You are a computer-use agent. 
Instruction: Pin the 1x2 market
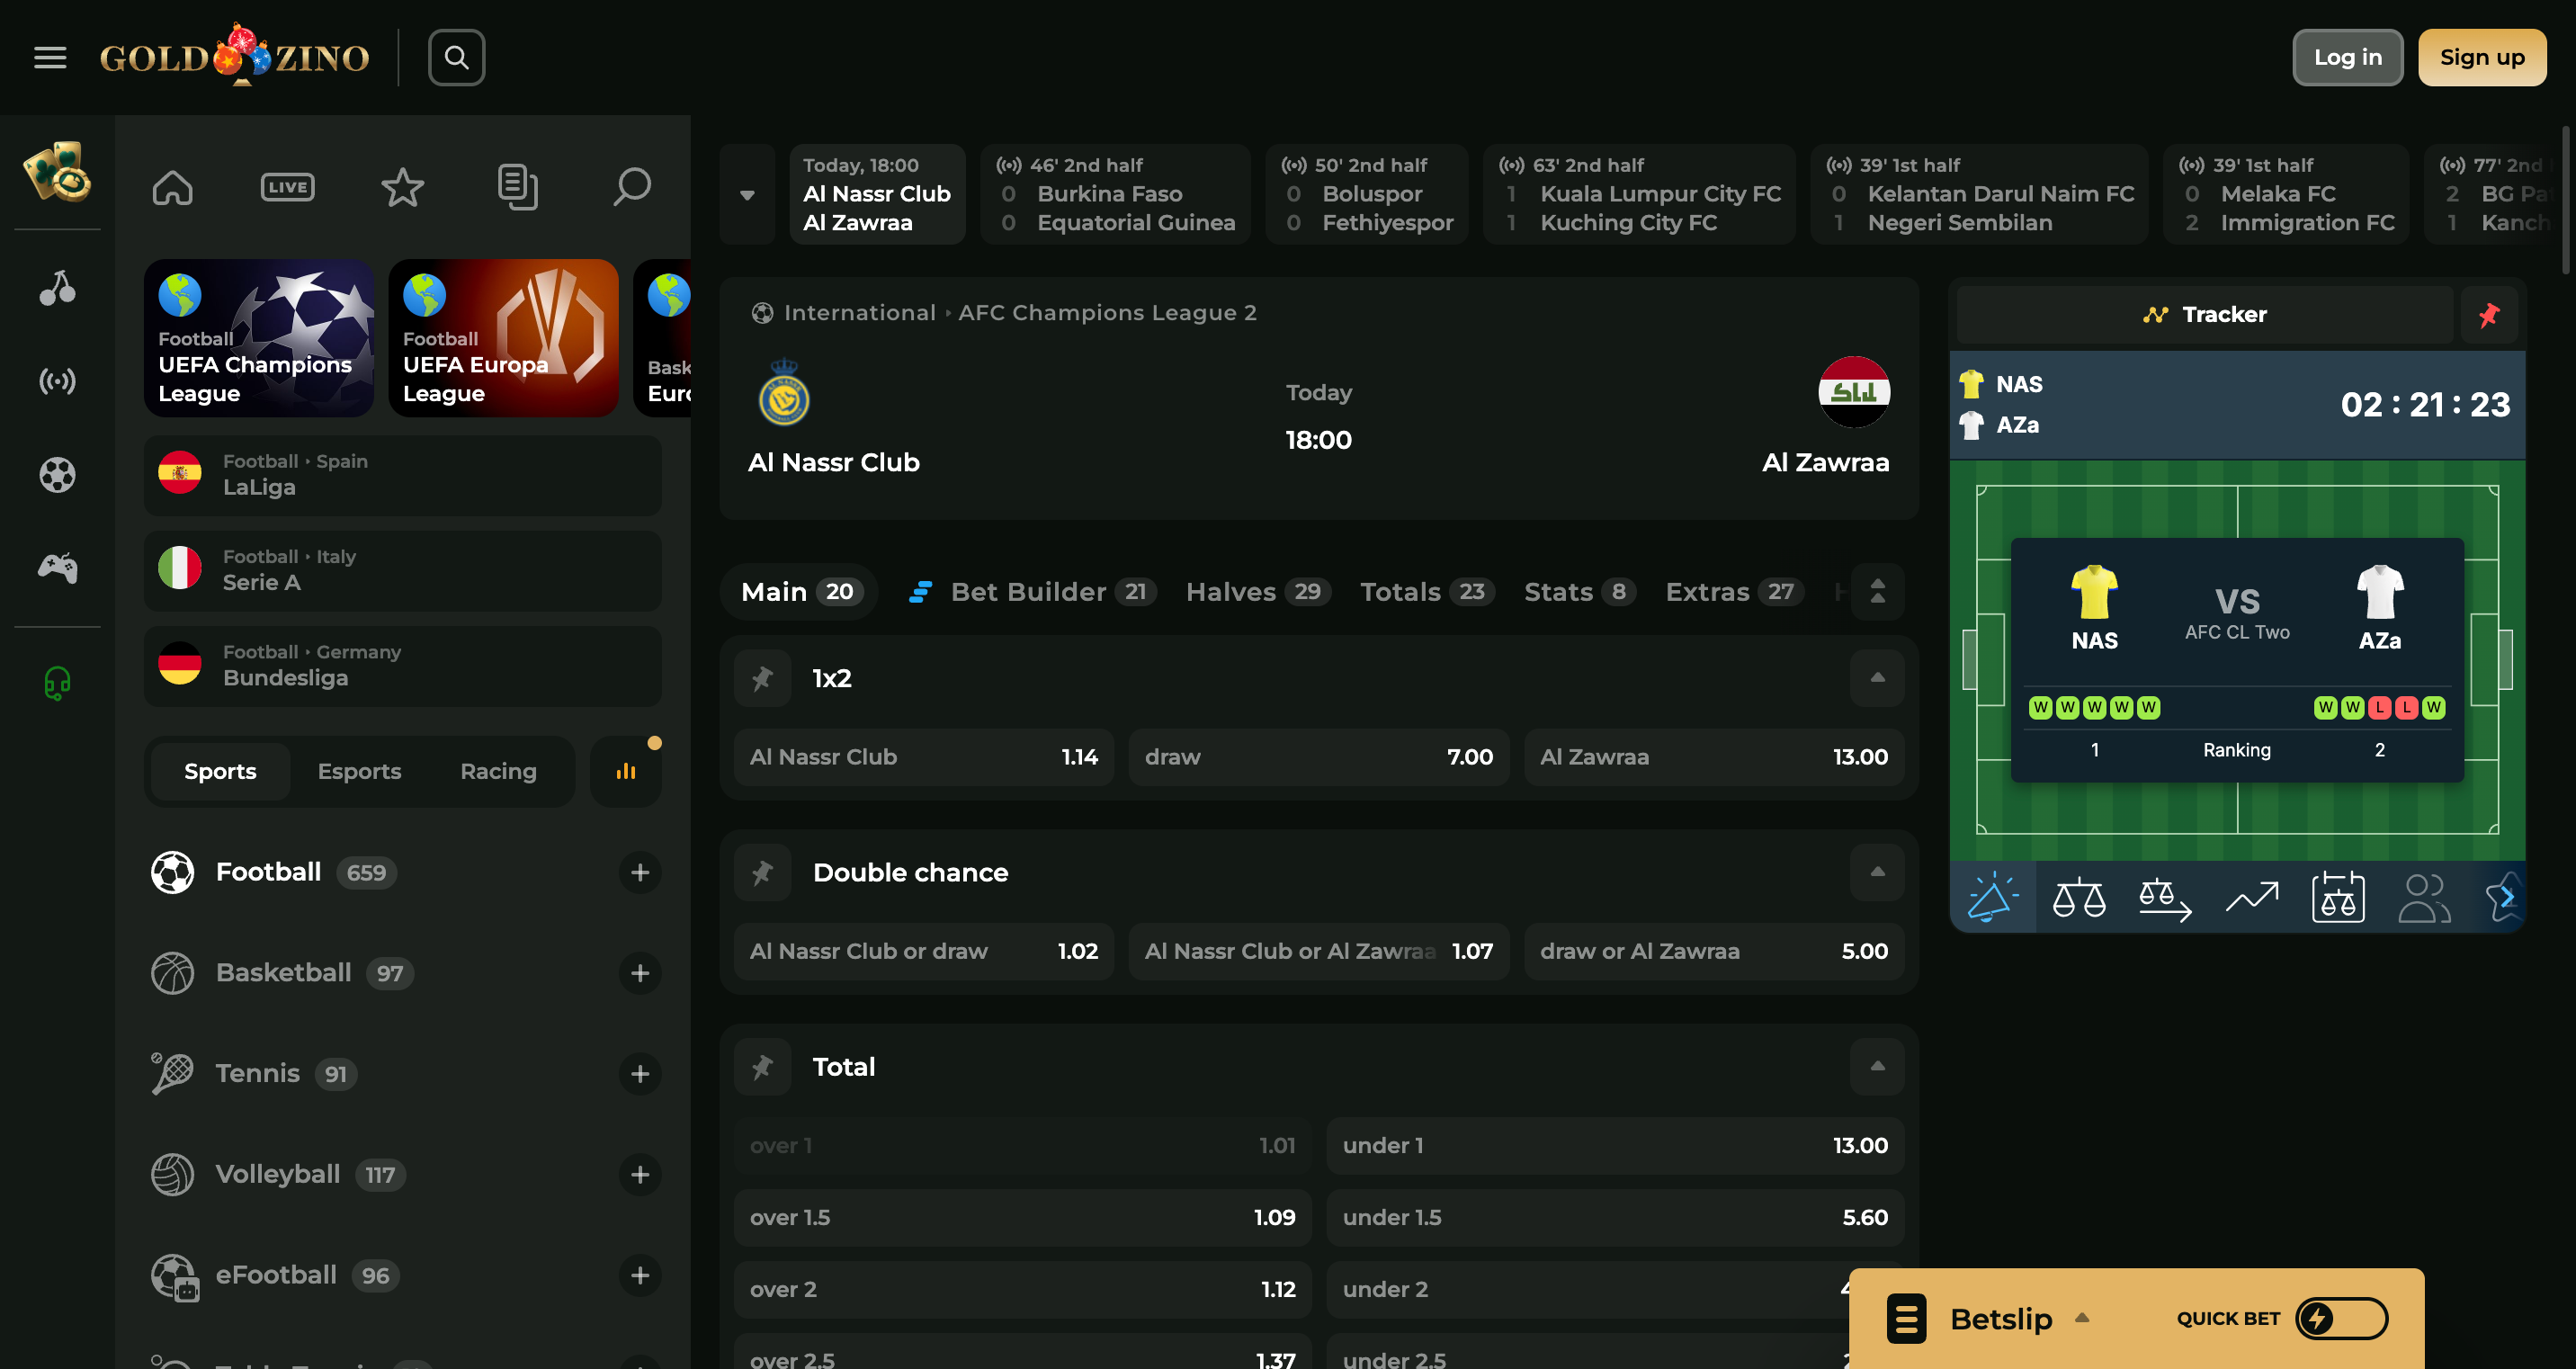point(763,679)
